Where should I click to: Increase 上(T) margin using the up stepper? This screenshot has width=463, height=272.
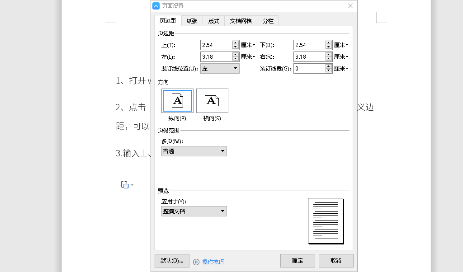(x=235, y=42)
